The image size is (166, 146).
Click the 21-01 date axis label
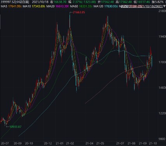click(59, 143)
